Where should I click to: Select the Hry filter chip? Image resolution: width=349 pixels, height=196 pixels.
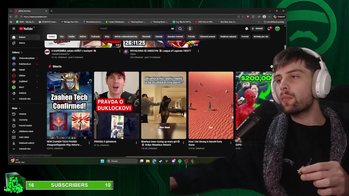coord(62,36)
